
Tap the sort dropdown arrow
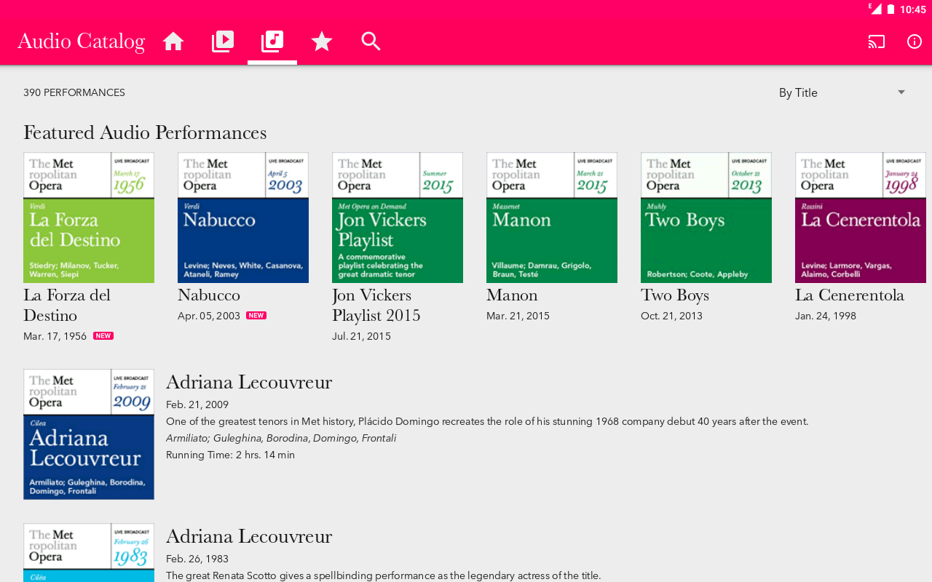pos(901,92)
